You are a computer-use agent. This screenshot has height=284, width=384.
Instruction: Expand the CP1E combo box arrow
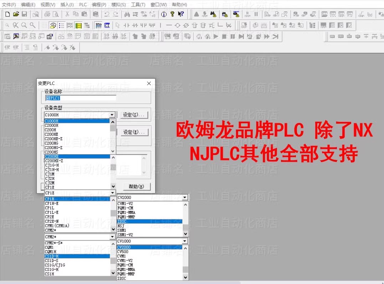(112, 193)
